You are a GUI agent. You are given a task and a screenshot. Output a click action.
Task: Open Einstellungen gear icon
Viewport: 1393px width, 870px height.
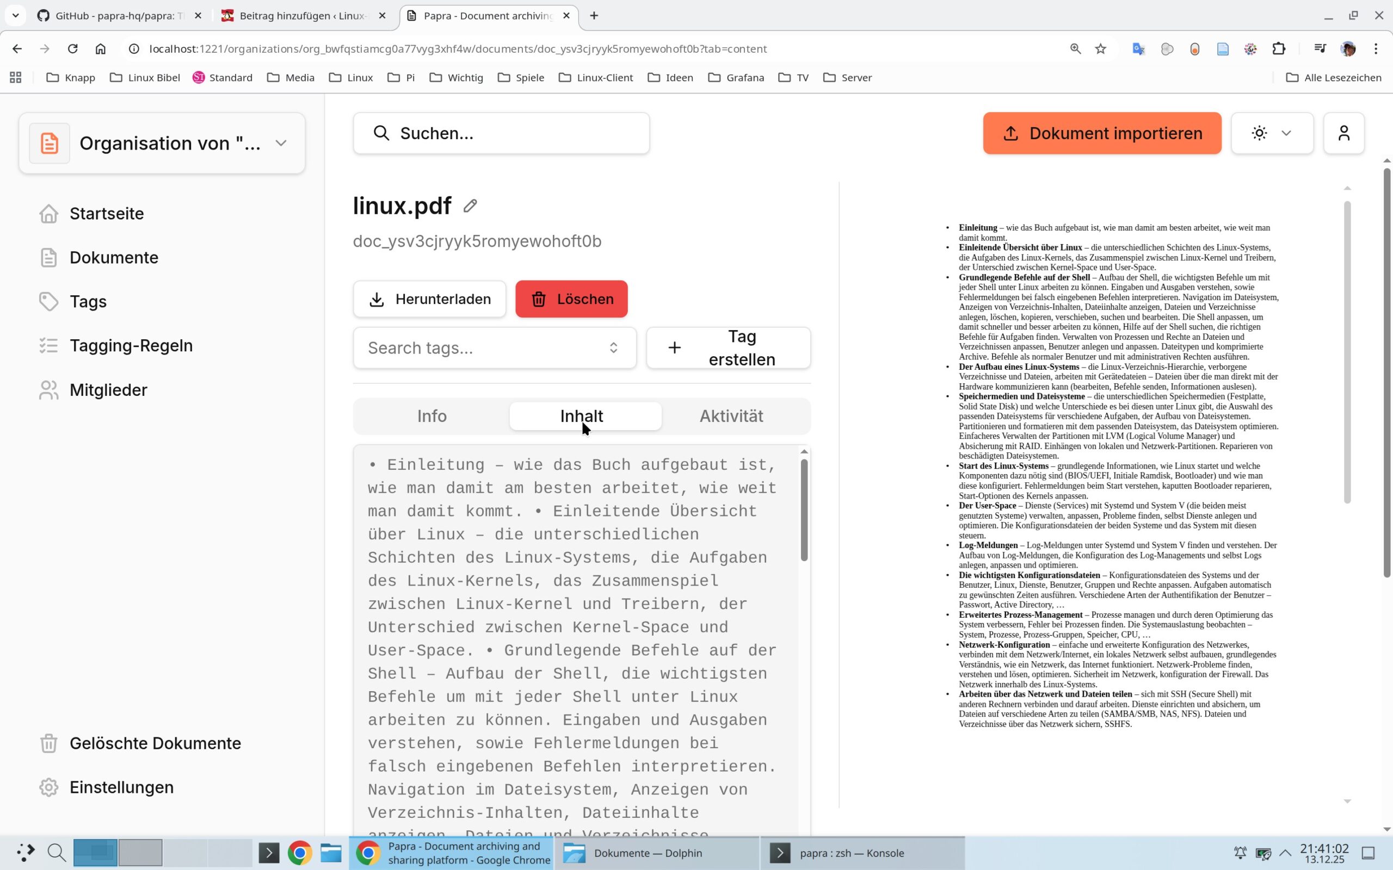tap(49, 787)
